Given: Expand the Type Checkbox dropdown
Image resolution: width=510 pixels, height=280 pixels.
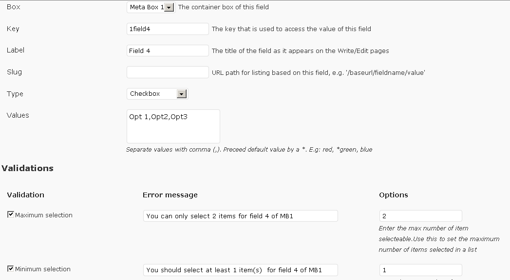Looking at the screenshot, I should coord(157,94).
